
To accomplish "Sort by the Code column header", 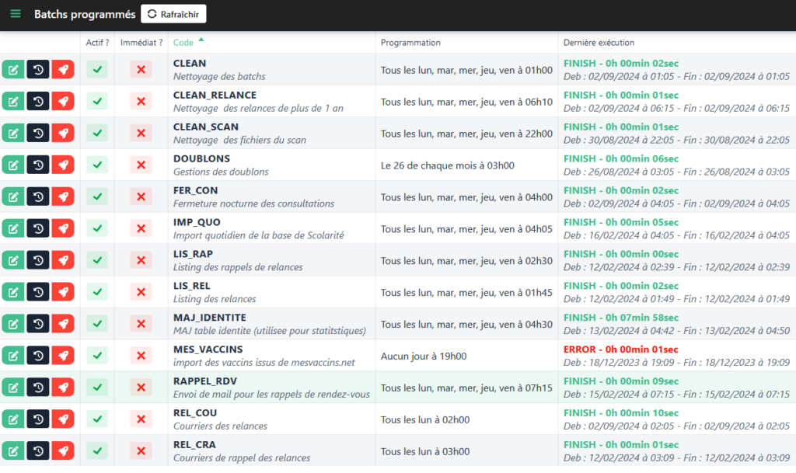I will click(x=183, y=43).
